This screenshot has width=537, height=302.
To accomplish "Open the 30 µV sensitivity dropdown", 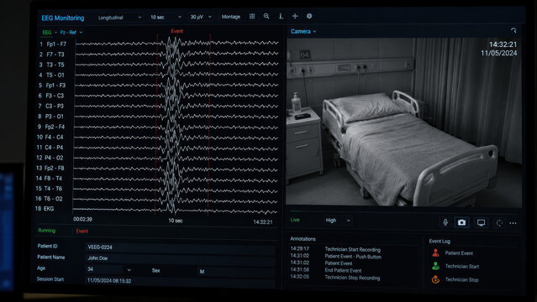I will click(201, 17).
